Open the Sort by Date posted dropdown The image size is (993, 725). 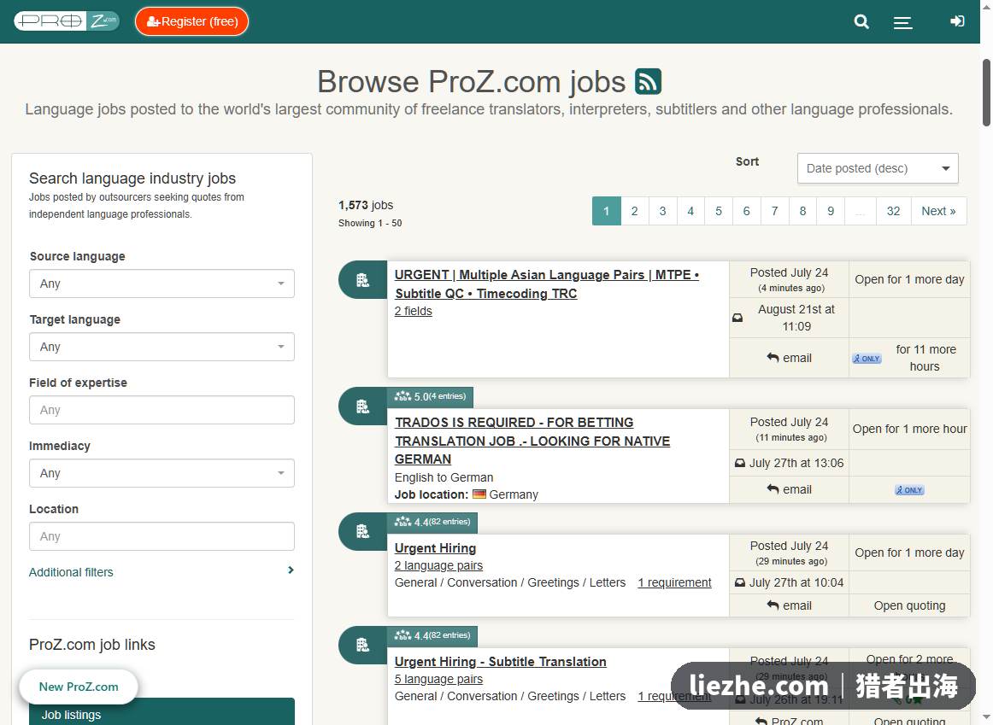coord(878,168)
